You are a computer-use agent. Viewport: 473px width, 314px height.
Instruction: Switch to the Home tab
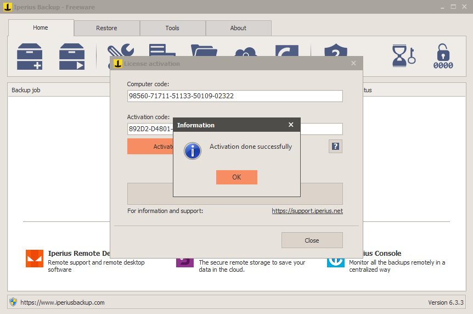click(x=41, y=28)
